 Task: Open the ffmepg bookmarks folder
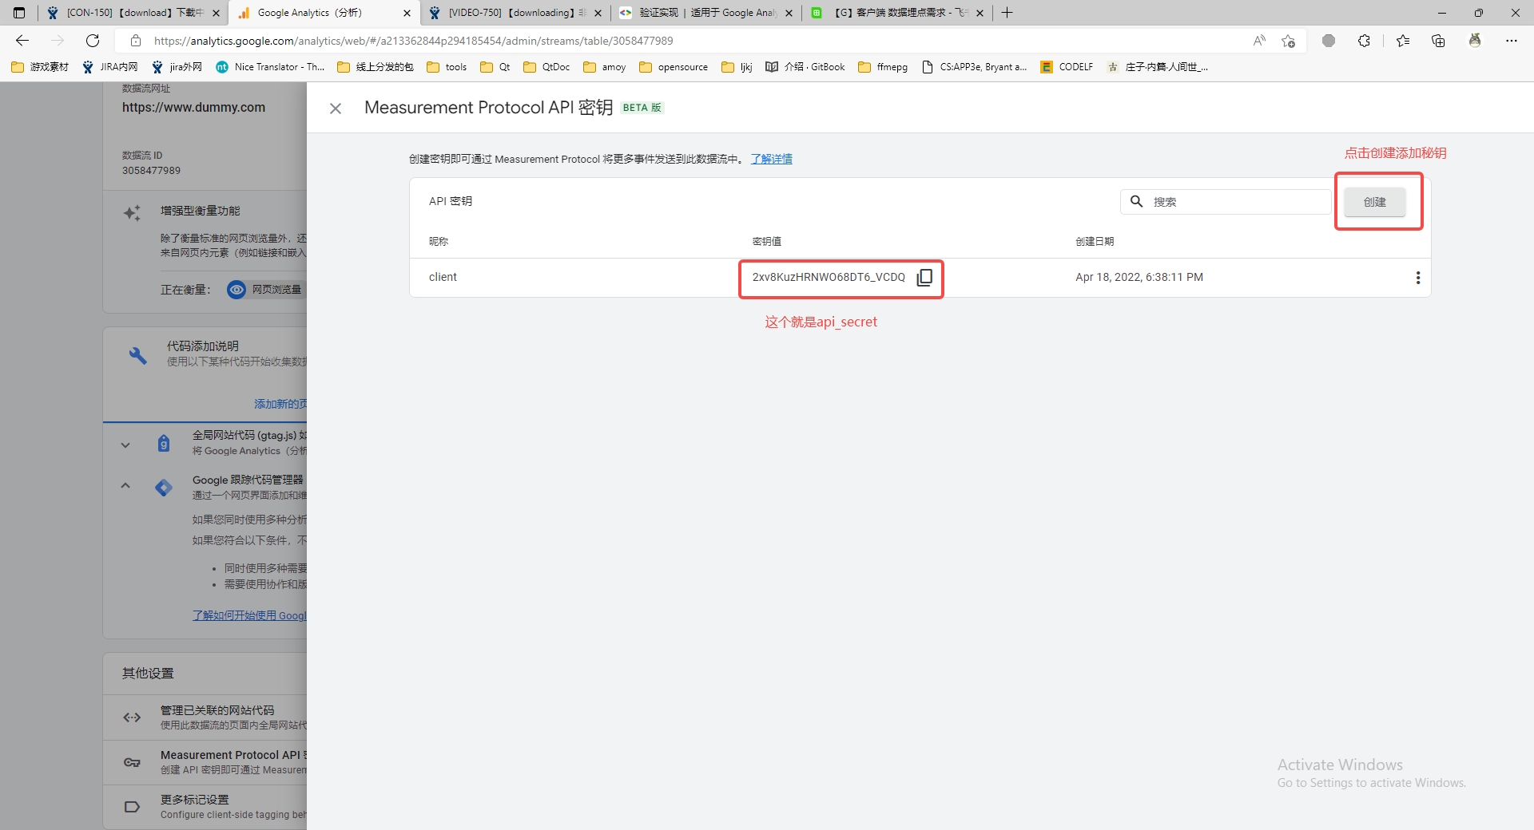click(x=883, y=67)
